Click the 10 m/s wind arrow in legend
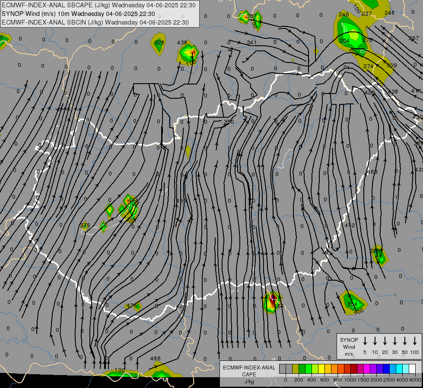Image resolution: width=423 pixels, height=388 pixels. [375, 341]
